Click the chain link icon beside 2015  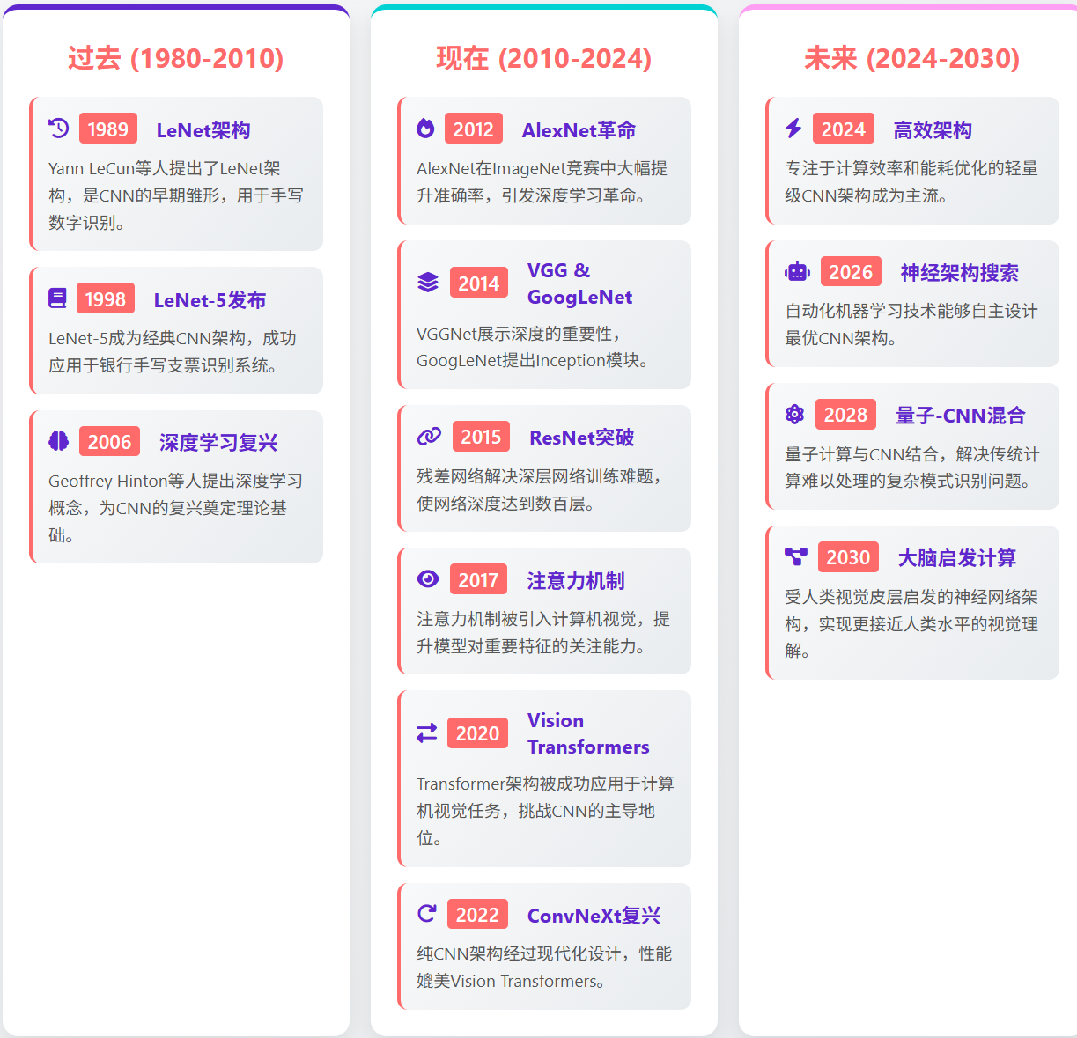coord(429,436)
